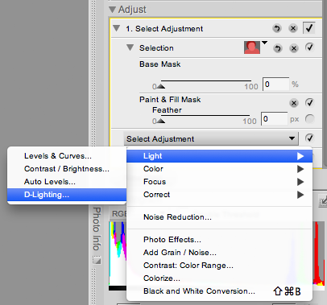Toggle the Paint & Fill Mask checkmark
Image resolution: width=327 pixels, height=305 pixels.
click(309, 102)
